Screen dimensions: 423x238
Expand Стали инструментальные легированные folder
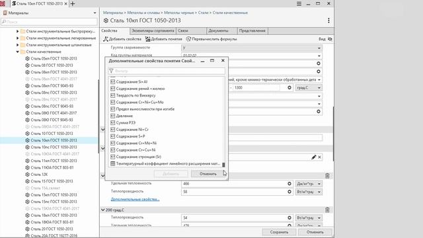click(18, 38)
